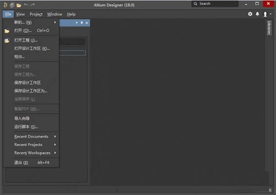Click the user account icon

(265, 14)
